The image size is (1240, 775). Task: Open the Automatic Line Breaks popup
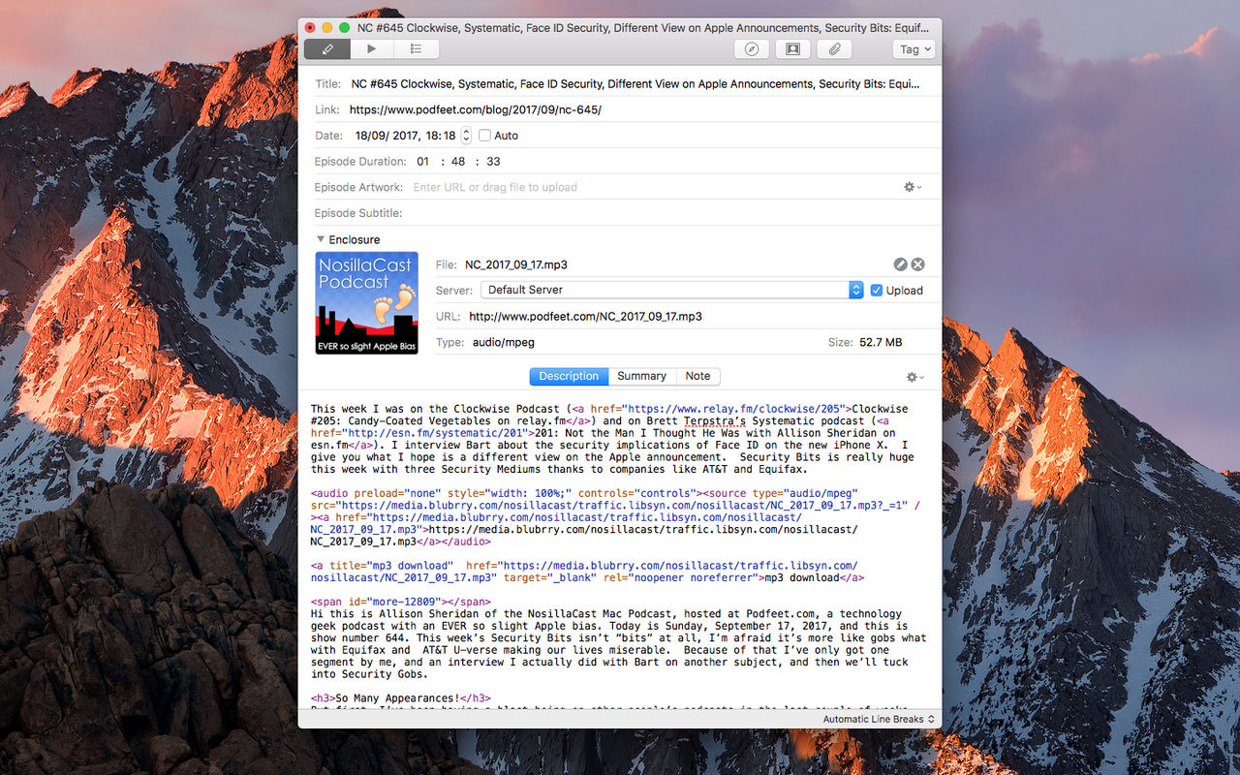(879, 720)
